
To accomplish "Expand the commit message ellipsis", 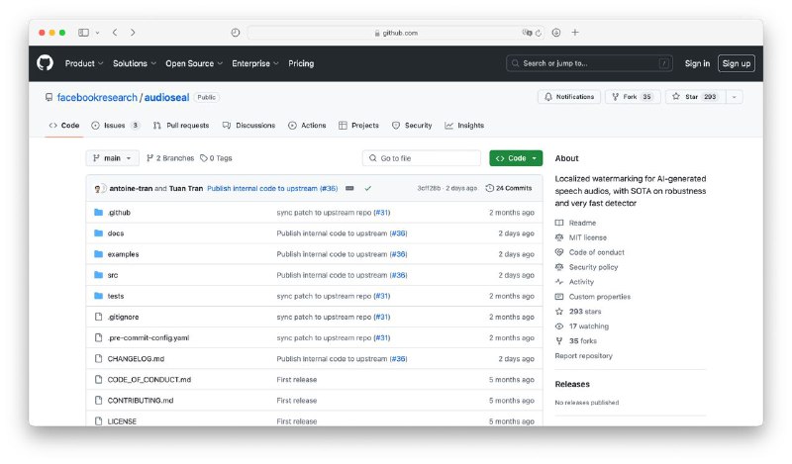I will [349, 188].
